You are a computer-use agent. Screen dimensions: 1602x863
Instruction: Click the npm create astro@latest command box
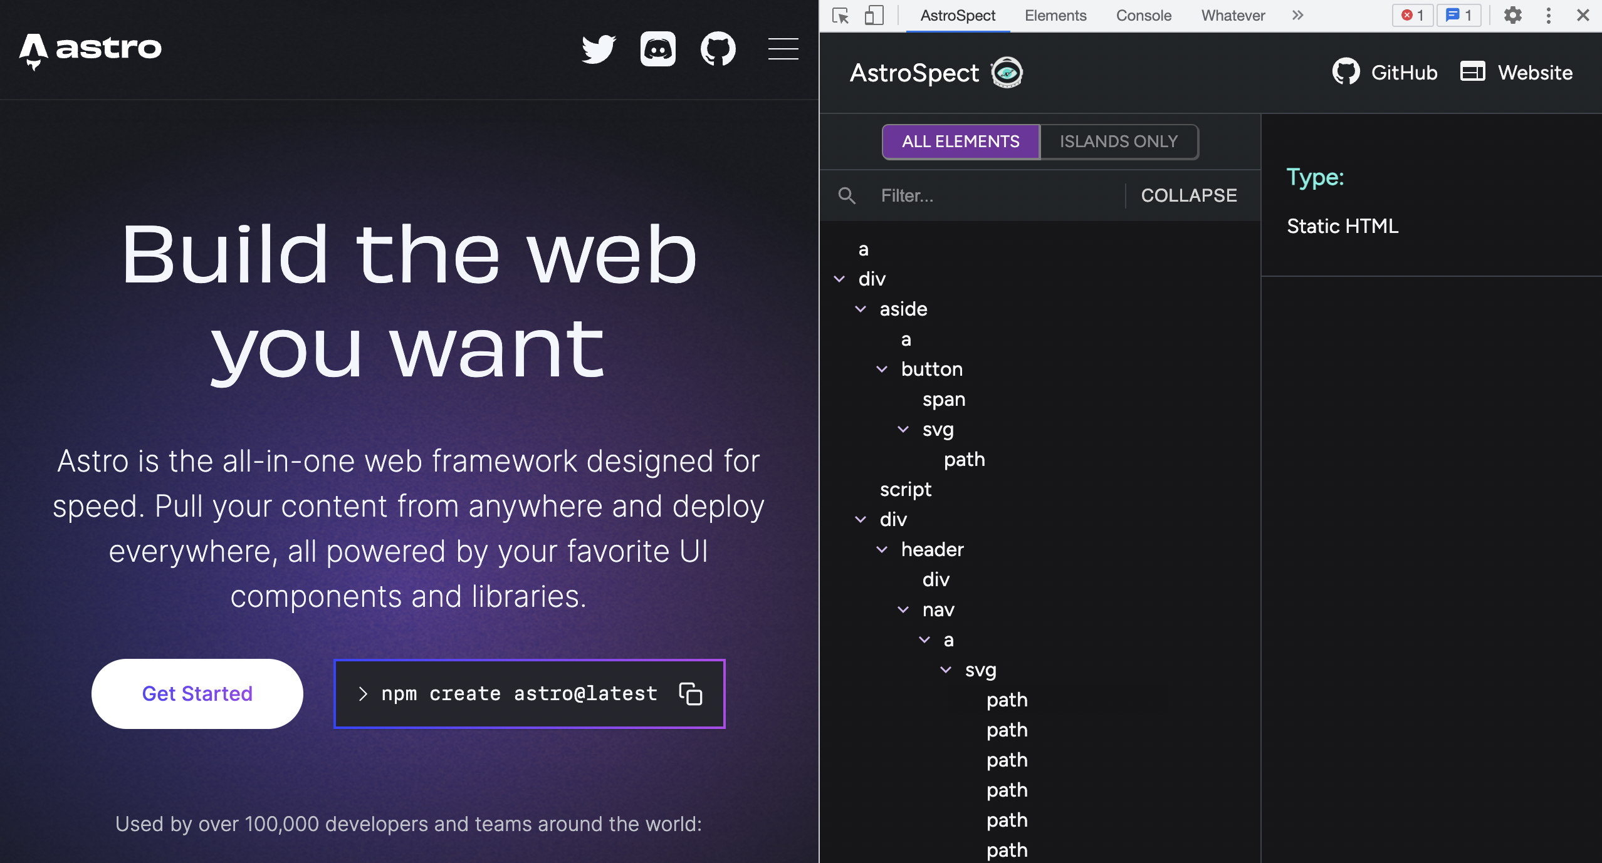click(530, 694)
